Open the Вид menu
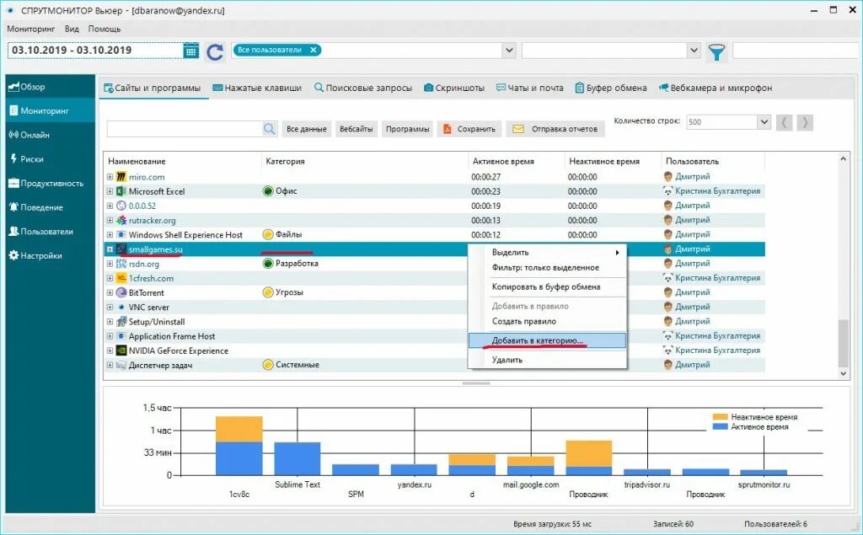 click(x=72, y=29)
